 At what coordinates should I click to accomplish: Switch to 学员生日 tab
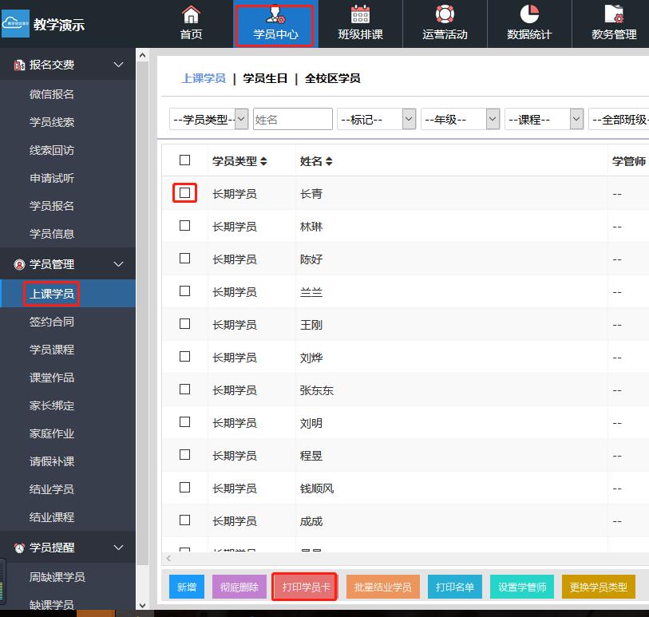click(265, 78)
